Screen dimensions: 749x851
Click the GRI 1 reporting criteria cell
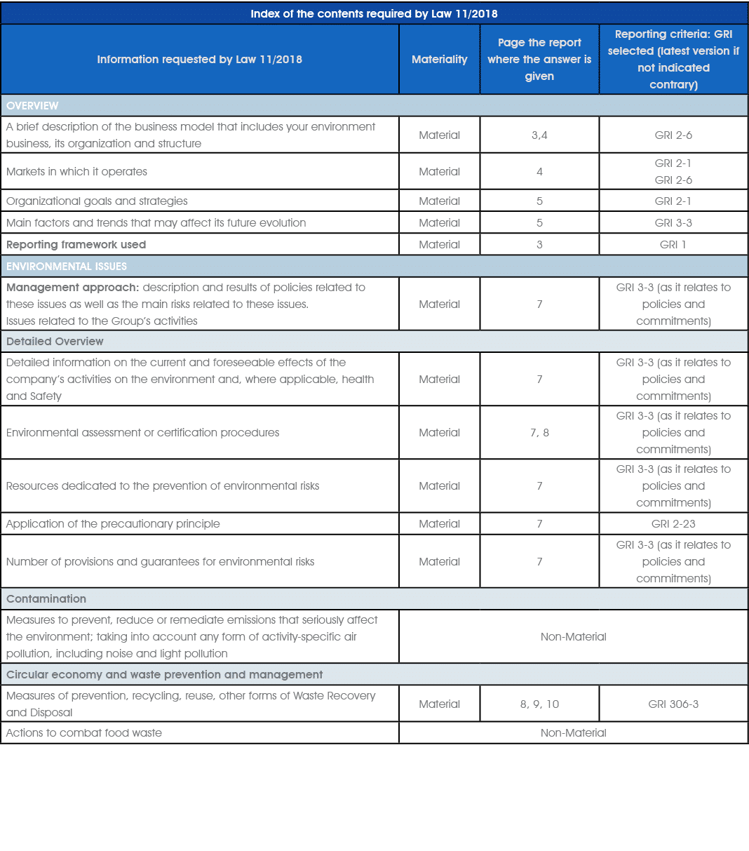pyautogui.click(x=673, y=244)
